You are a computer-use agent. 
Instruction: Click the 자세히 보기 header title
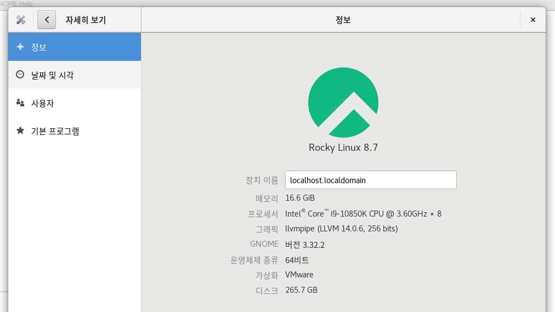(86, 20)
